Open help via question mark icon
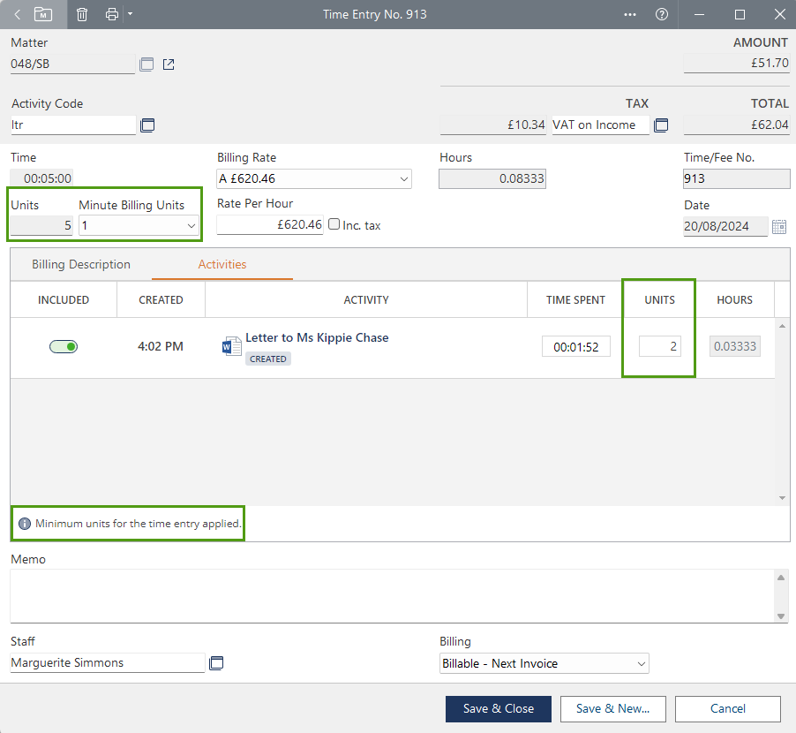 tap(662, 14)
